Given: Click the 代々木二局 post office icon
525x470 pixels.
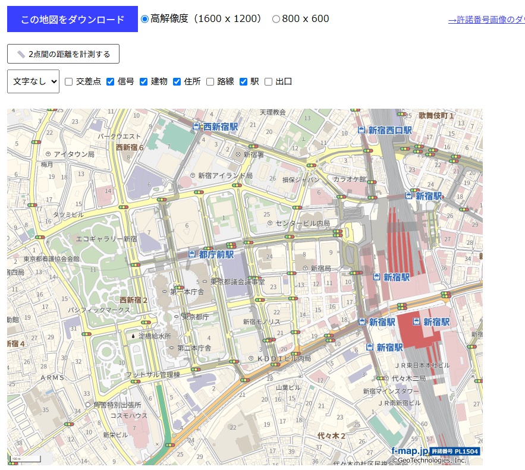Looking at the screenshot, I should coord(386,378).
